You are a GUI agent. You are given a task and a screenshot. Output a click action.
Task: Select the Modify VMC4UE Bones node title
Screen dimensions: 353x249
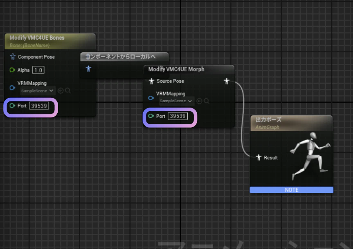click(x=37, y=38)
